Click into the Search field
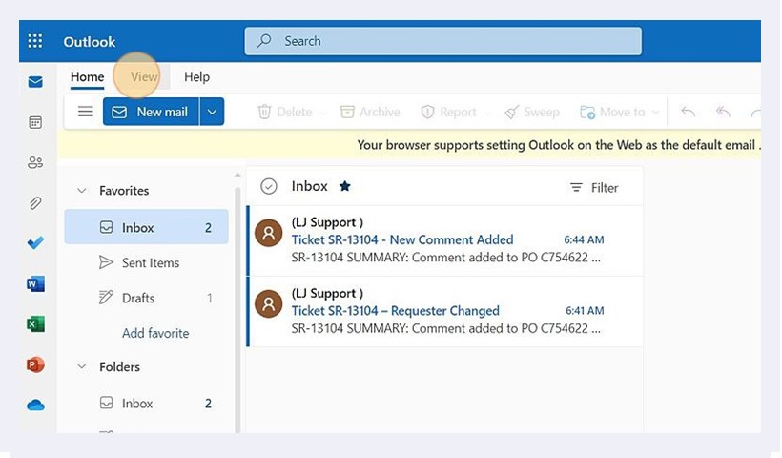782x458 pixels. coord(442,41)
